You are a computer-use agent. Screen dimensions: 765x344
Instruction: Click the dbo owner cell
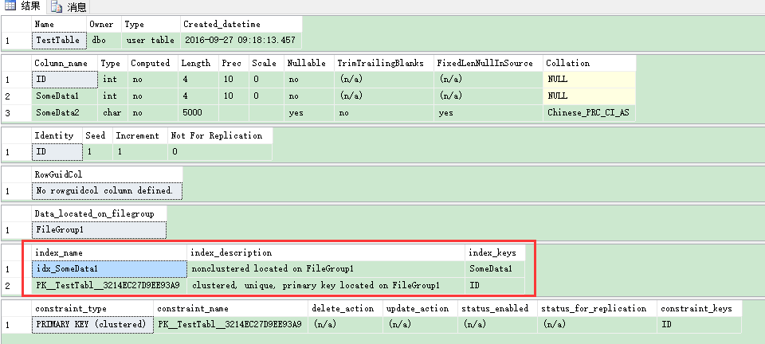pyautogui.click(x=104, y=41)
